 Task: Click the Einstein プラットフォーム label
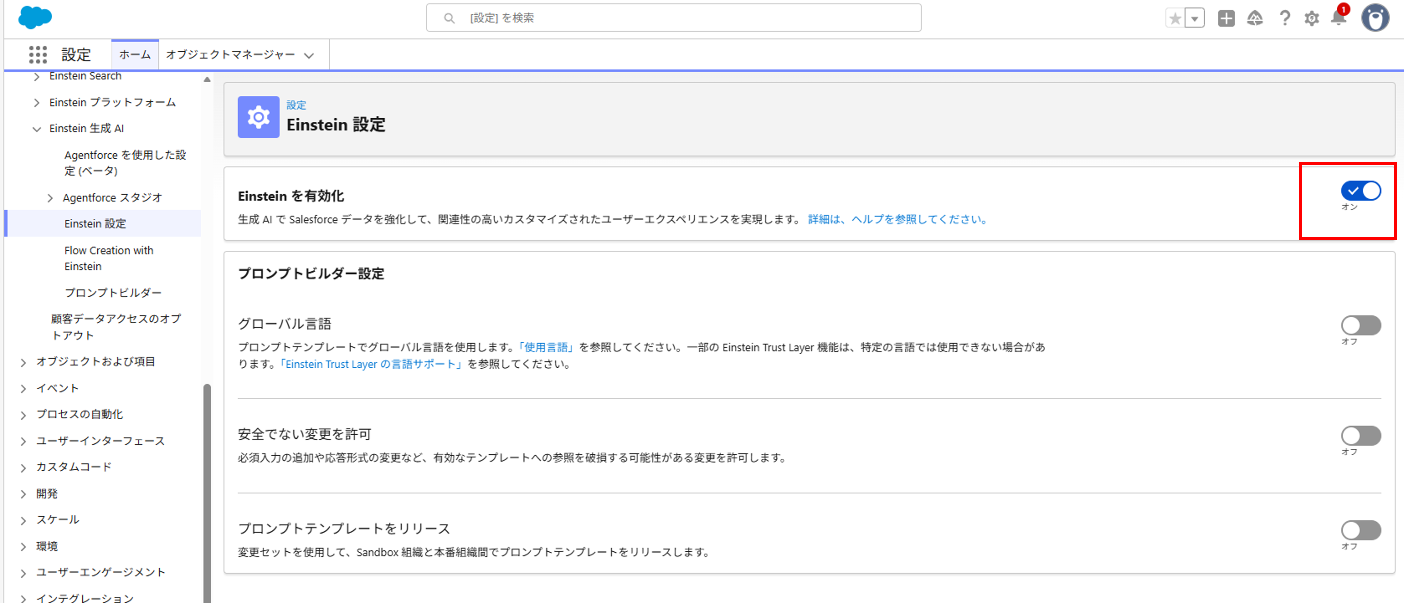pyautogui.click(x=112, y=102)
